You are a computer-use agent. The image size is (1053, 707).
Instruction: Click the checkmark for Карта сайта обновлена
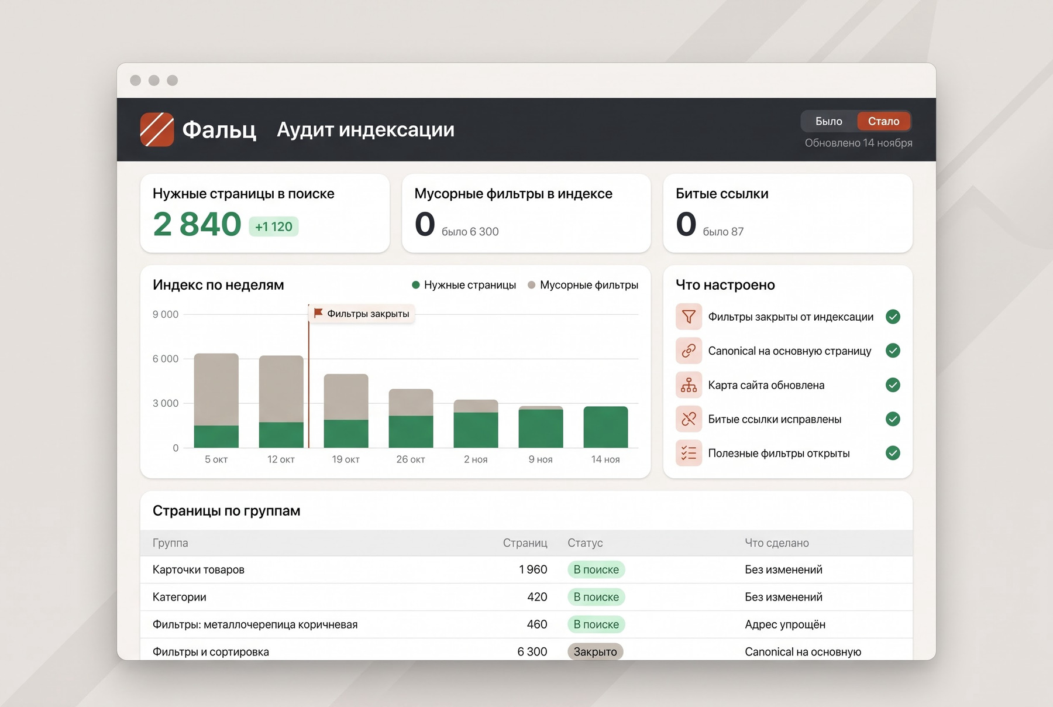(x=893, y=385)
